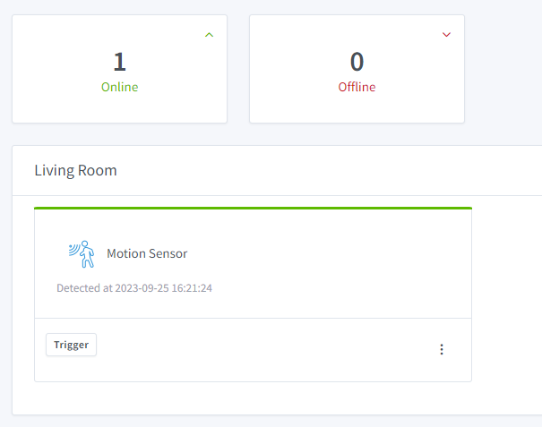This screenshot has width=542, height=427.
Task: Click the green status bar atop sensor card
Action: click(x=253, y=208)
